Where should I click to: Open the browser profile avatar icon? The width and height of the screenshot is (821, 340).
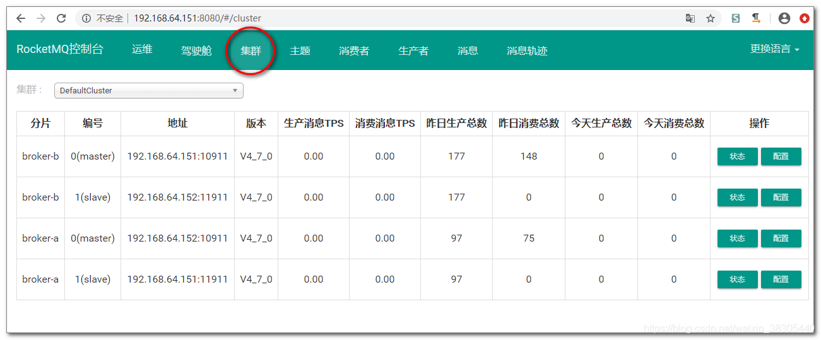784,18
